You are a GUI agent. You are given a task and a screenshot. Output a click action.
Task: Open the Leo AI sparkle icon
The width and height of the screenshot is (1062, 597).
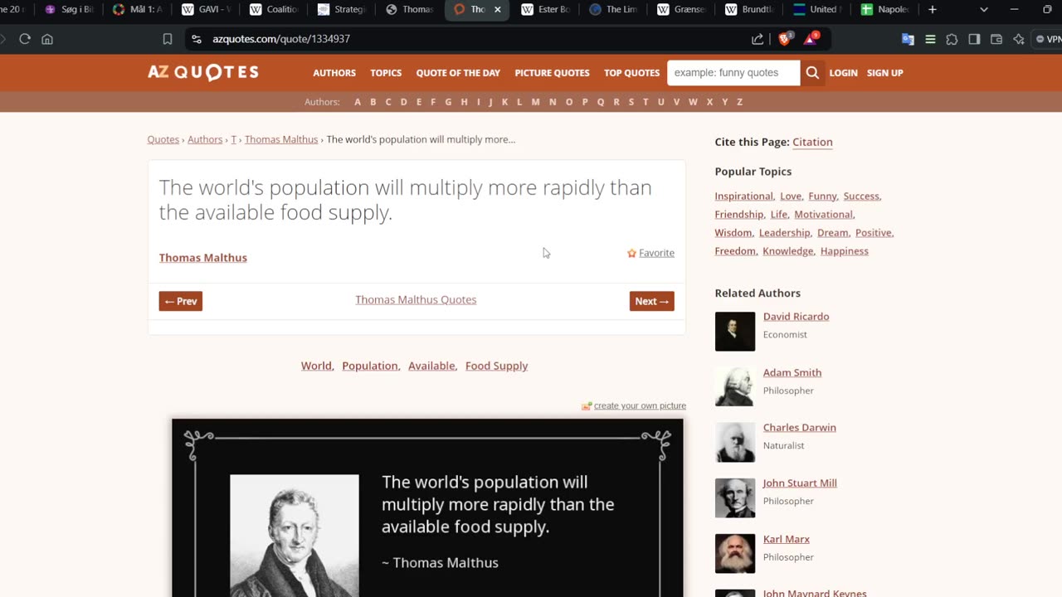click(x=1019, y=39)
